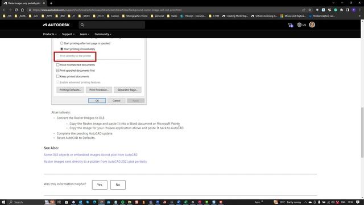Open Task View on the taskbar

59,202
